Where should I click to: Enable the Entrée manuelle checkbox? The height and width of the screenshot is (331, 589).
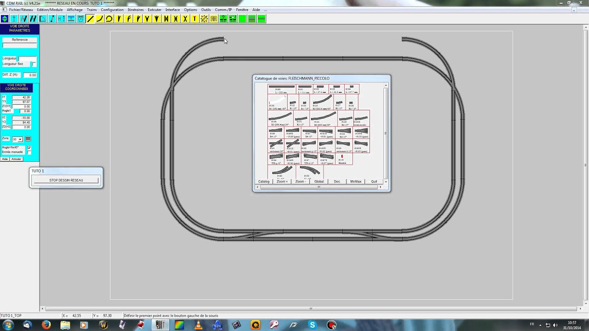[29, 152]
